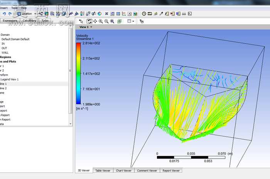Activate the viewer Select mode

[x=81, y=21]
